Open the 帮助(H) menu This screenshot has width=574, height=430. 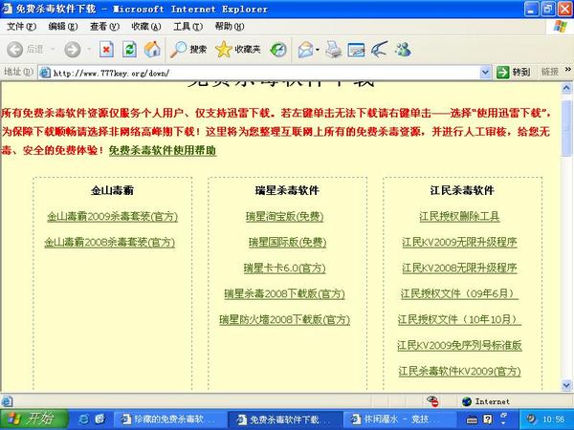230,27
